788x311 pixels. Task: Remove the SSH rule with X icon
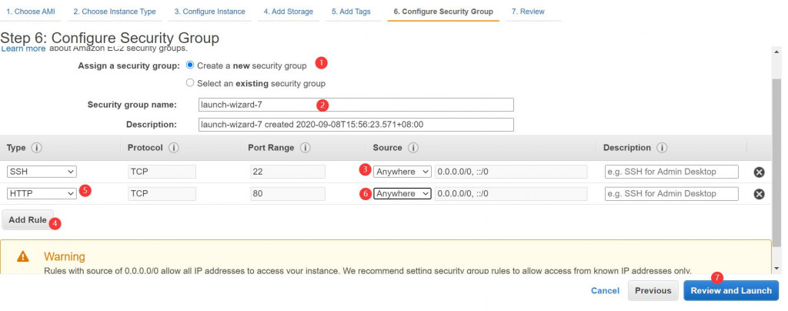(x=759, y=172)
